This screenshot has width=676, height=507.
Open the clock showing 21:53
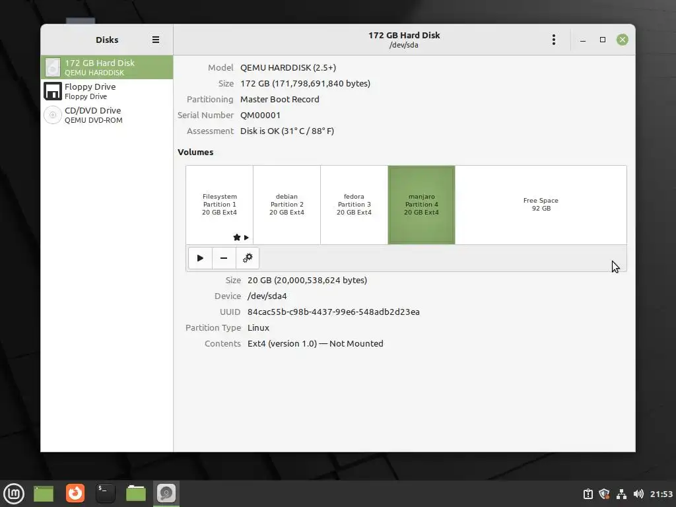(661, 494)
